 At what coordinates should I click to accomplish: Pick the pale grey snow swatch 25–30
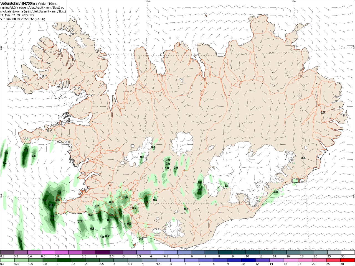tap(334, 252)
